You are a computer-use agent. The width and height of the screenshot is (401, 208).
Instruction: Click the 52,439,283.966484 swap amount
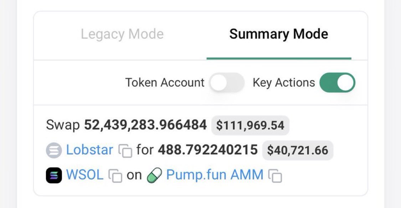coord(145,125)
